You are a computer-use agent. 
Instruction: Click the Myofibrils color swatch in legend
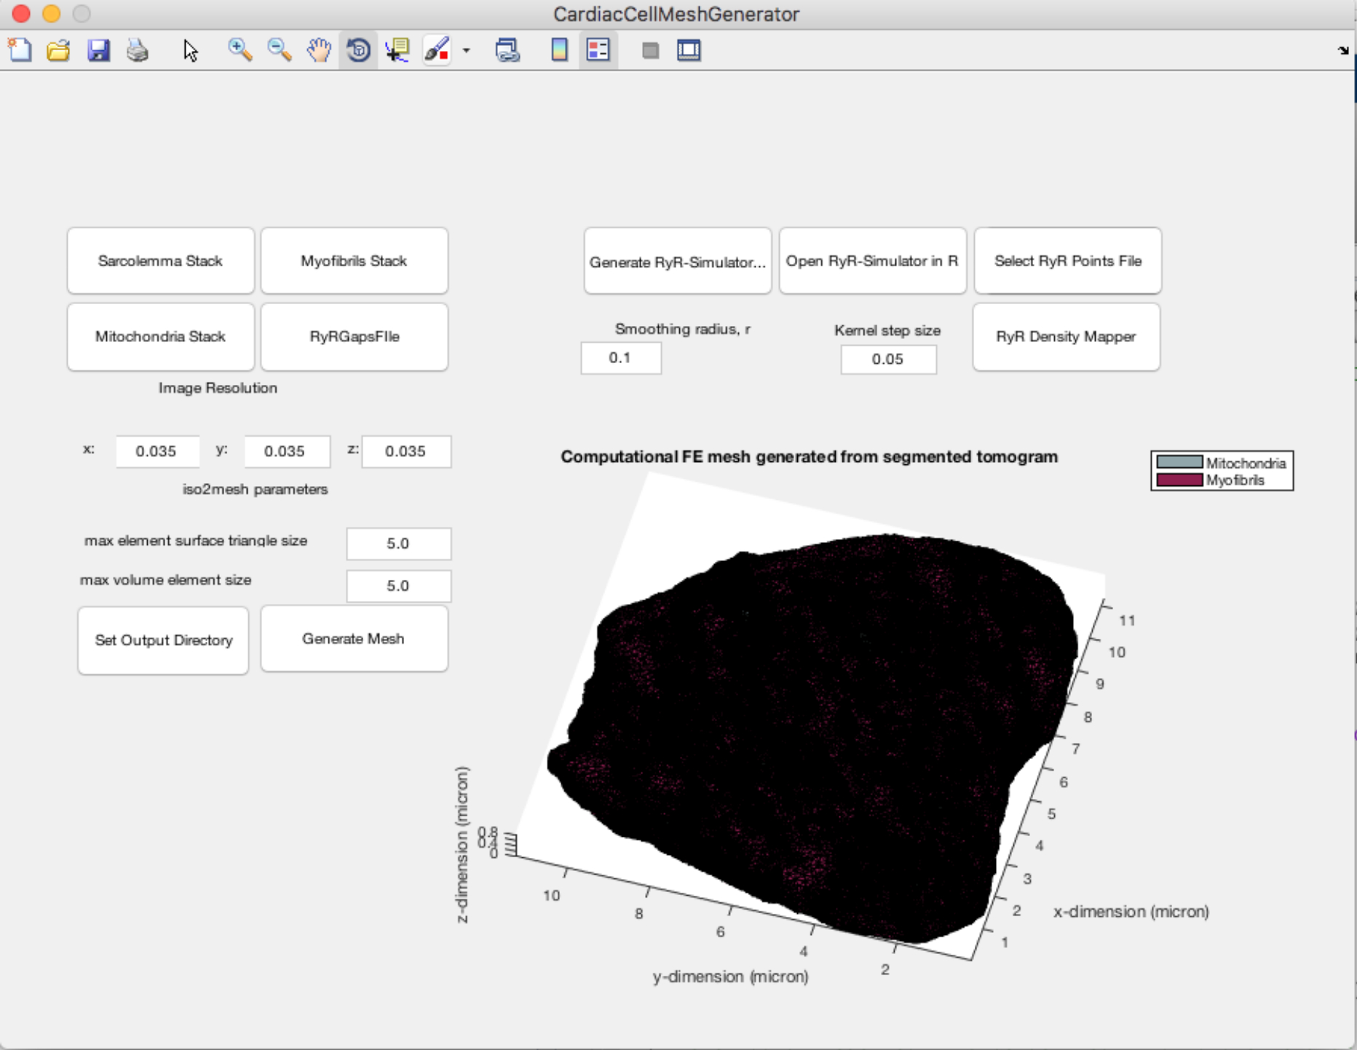pos(1179,480)
